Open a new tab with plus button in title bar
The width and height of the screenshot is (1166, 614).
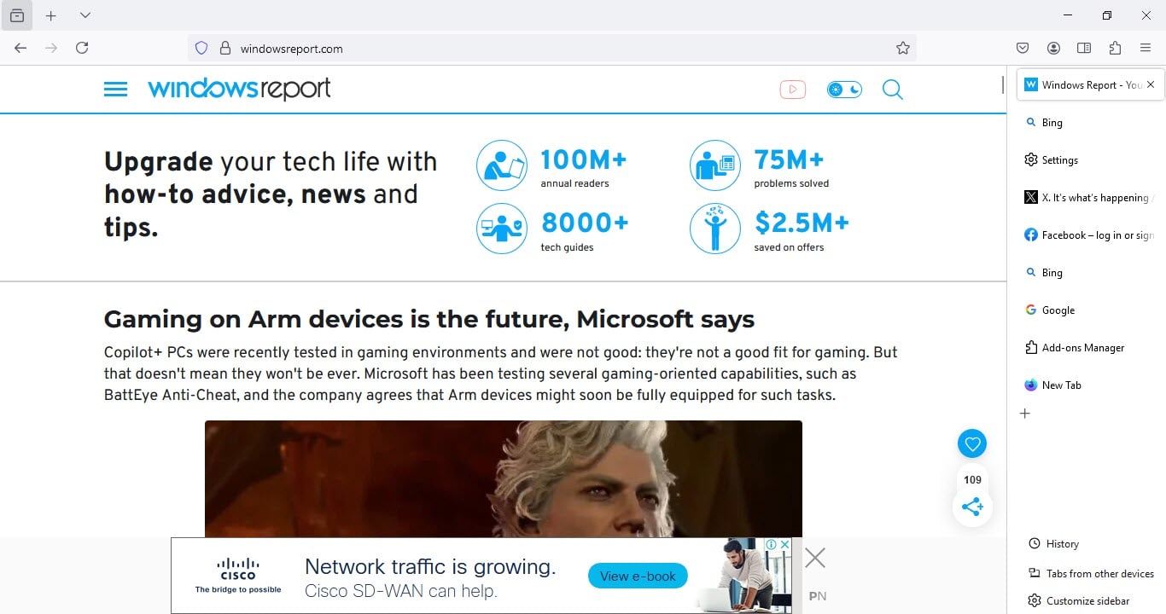51,15
